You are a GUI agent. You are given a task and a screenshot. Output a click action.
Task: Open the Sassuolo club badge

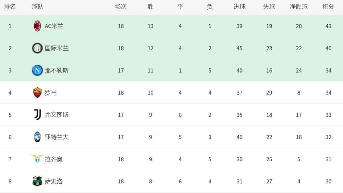click(x=37, y=181)
